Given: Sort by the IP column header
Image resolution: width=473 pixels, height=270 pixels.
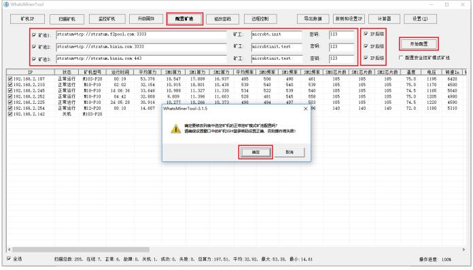Looking at the screenshot, I should pos(30,72).
